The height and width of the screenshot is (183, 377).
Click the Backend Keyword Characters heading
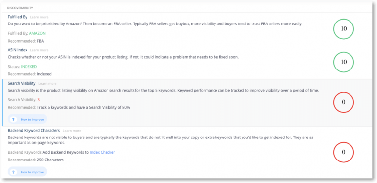(34, 131)
